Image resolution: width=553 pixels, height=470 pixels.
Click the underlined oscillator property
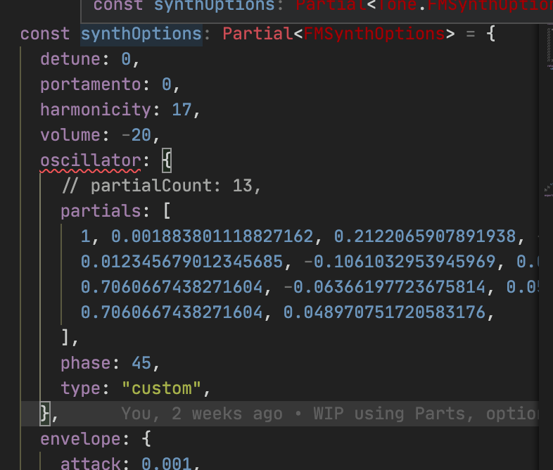(x=91, y=160)
